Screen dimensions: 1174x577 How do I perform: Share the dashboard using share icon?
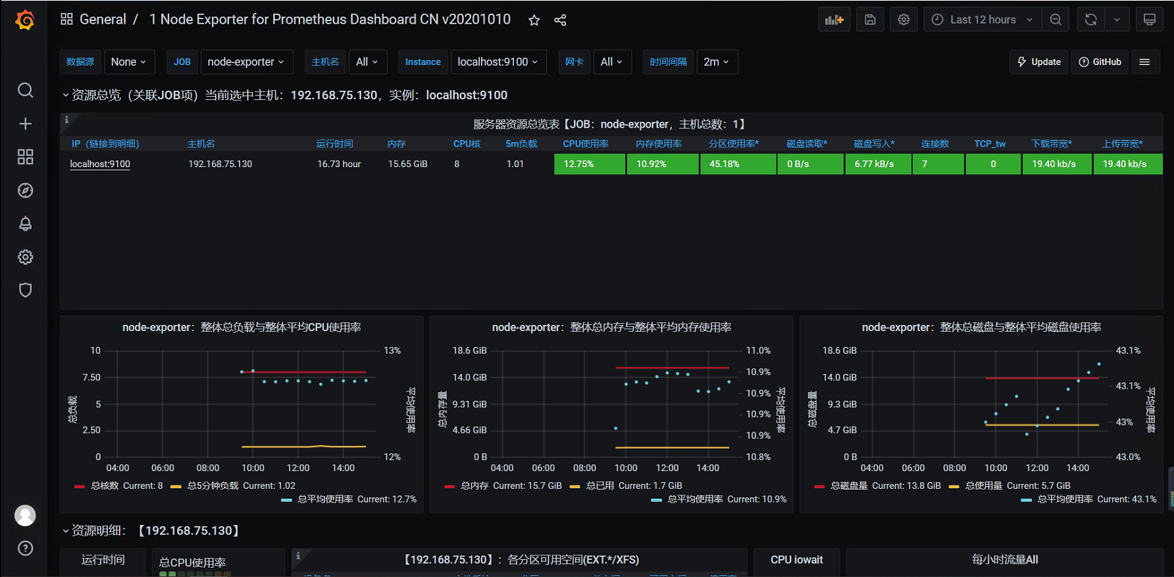[560, 20]
